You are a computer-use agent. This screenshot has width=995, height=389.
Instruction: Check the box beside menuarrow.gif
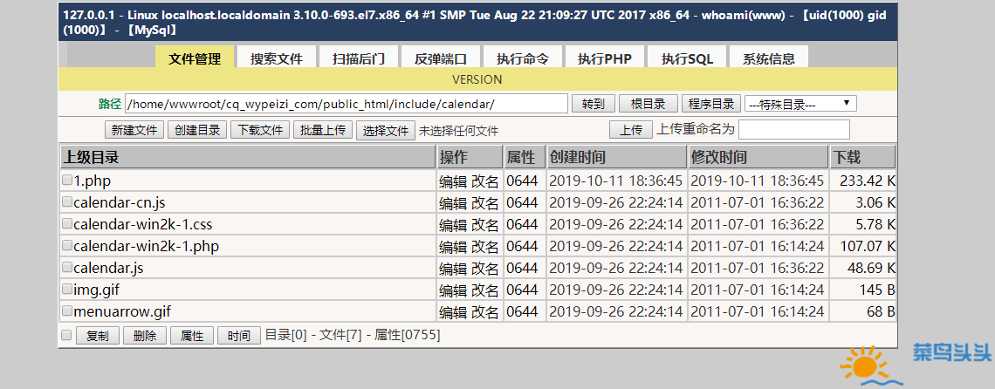pos(67,311)
